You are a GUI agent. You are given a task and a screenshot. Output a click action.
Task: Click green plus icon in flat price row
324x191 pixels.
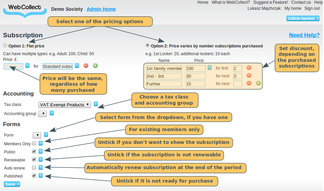95,66
